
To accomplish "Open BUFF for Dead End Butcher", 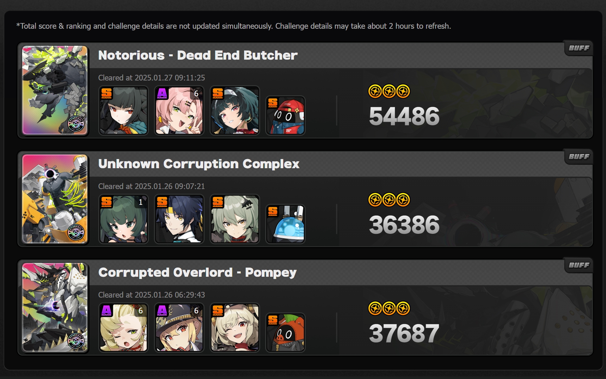I will tap(579, 48).
